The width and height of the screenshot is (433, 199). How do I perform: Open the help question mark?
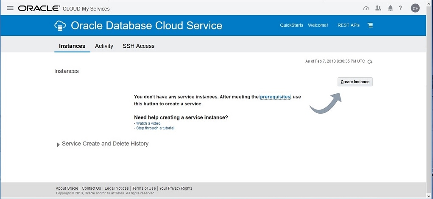(400, 8)
